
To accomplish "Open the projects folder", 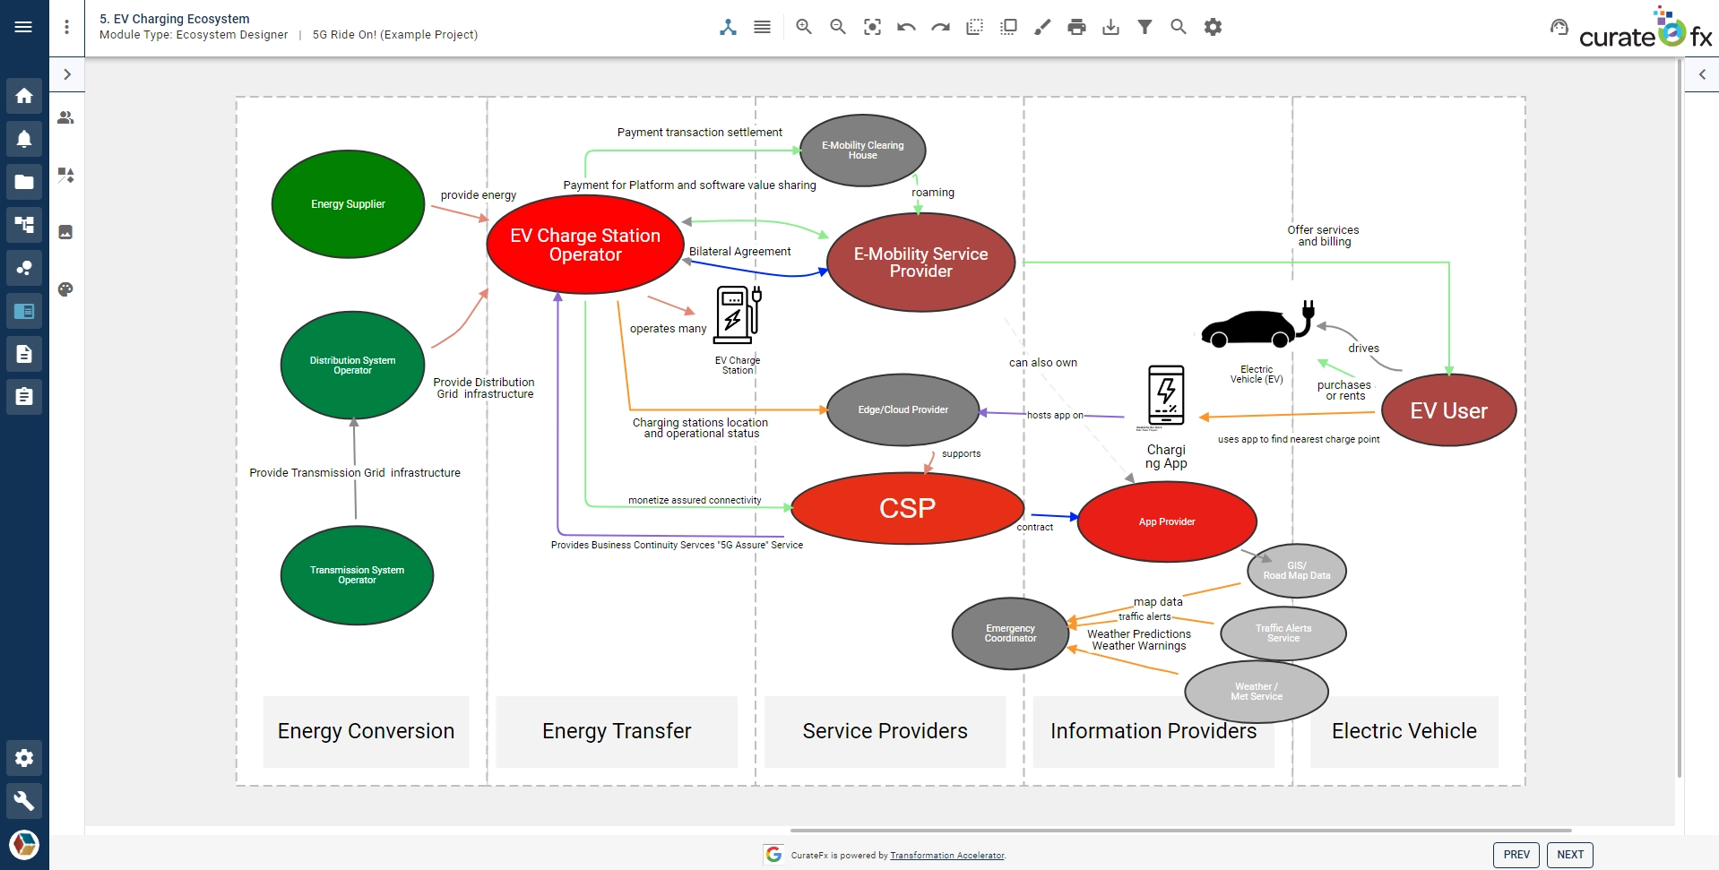I will point(24,182).
